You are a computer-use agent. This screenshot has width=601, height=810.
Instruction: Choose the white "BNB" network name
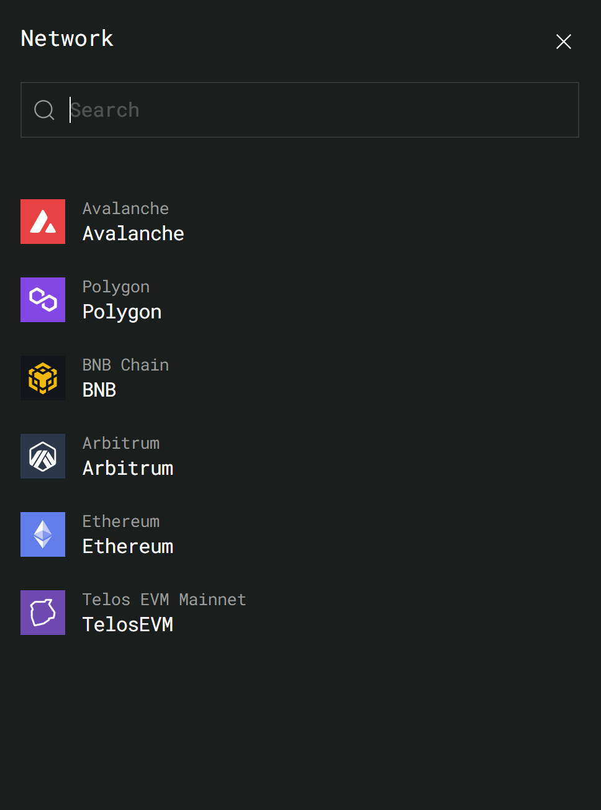click(x=99, y=390)
